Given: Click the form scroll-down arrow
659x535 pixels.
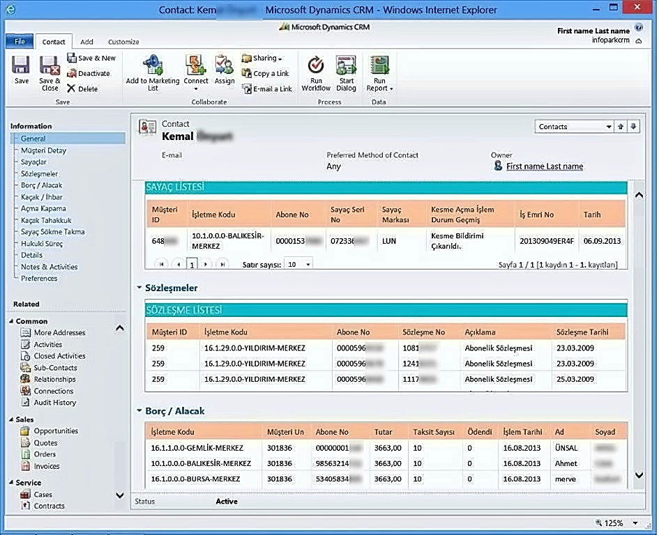Looking at the screenshot, I should (x=639, y=475).
